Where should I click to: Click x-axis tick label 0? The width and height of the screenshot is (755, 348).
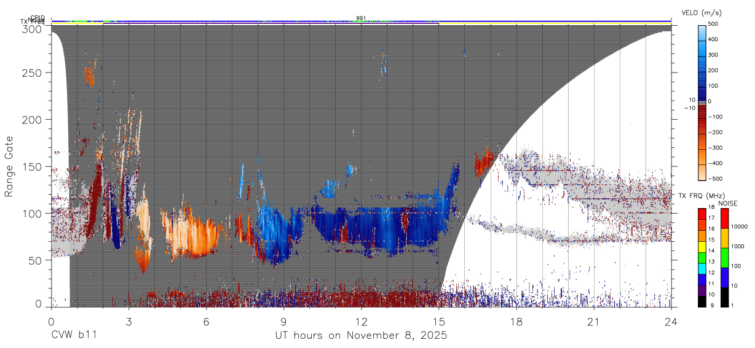coord(51,322)
